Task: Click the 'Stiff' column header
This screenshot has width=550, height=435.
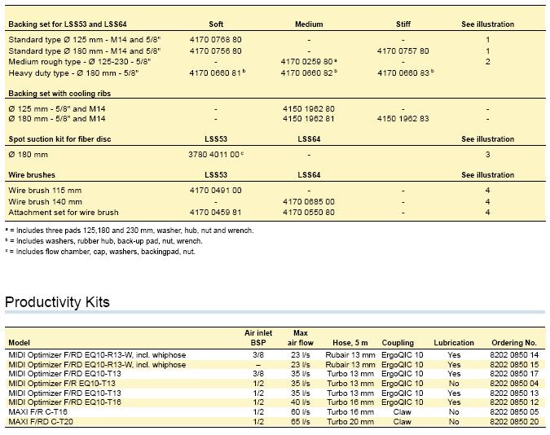Action: (x=403, y=24)
